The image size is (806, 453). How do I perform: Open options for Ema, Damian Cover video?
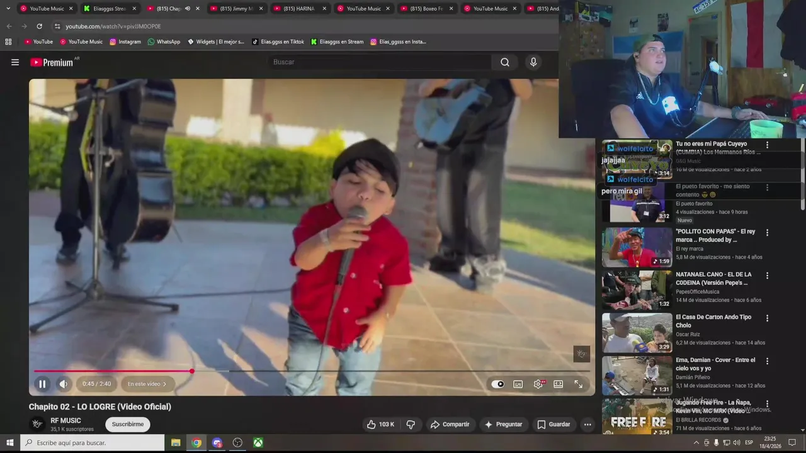click(x=767, y=361)
